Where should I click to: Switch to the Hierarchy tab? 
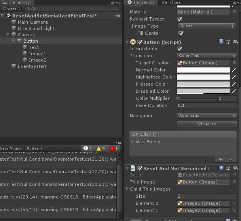(16, 2)
